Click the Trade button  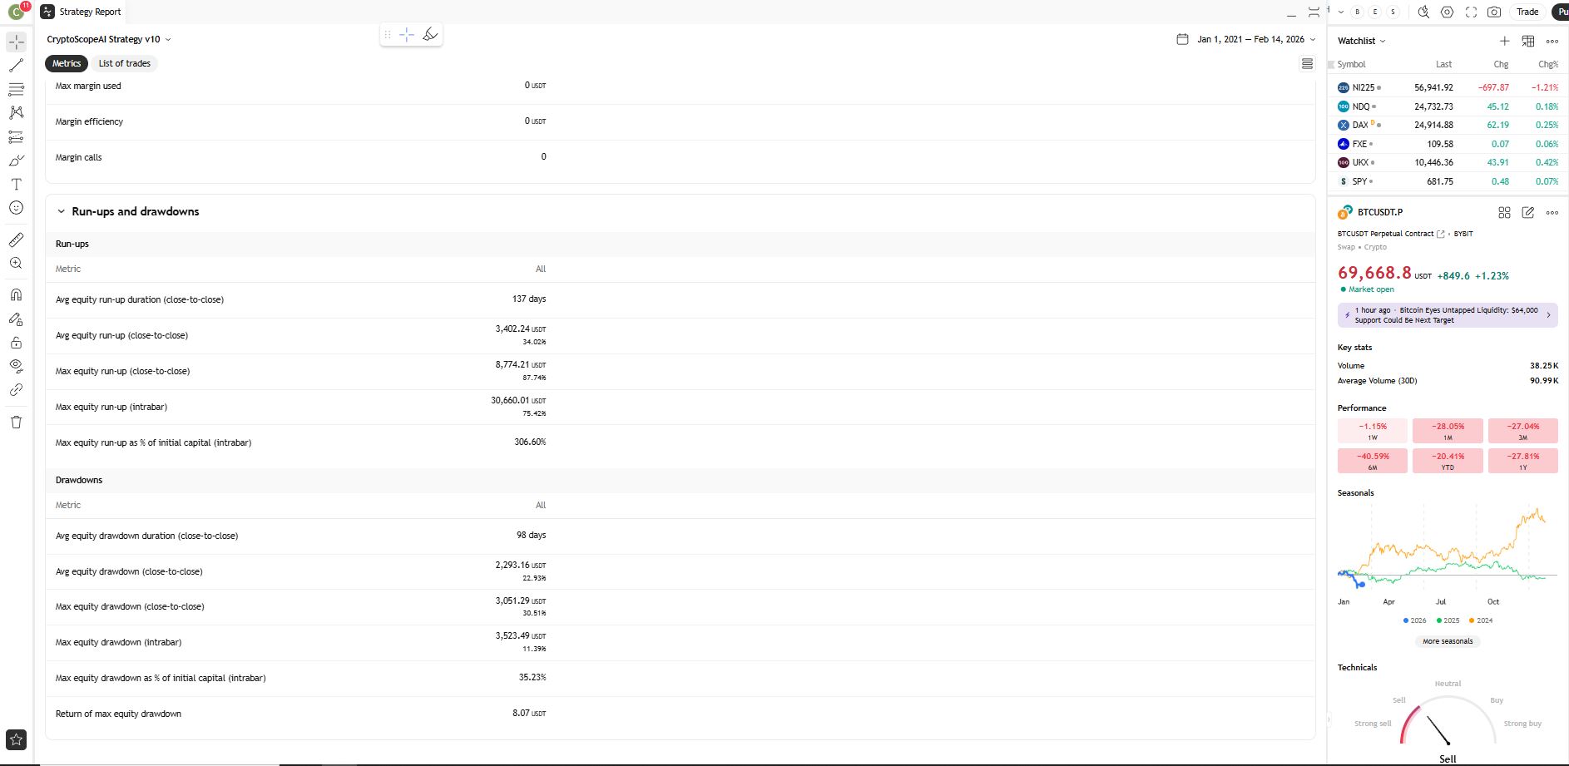click(x=1527, y=12)
